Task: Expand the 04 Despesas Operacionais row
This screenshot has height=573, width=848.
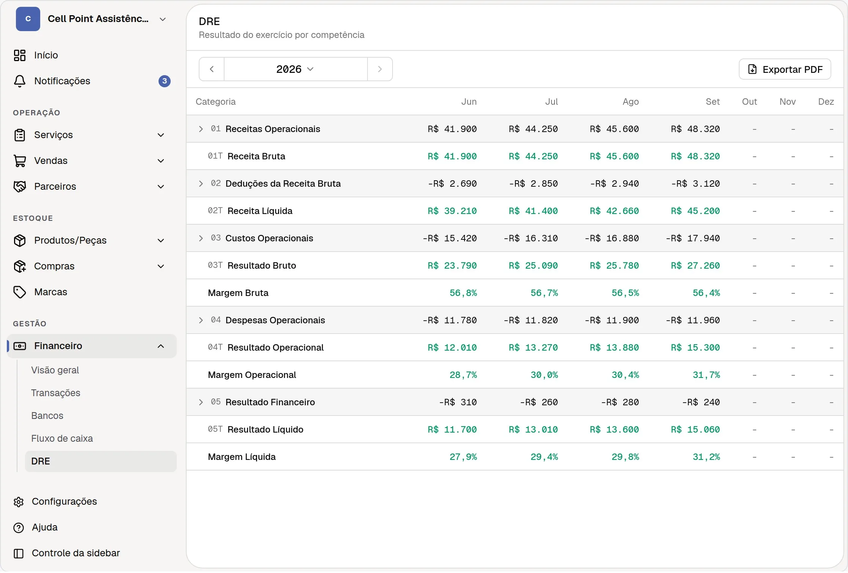Action: point(201,320)
